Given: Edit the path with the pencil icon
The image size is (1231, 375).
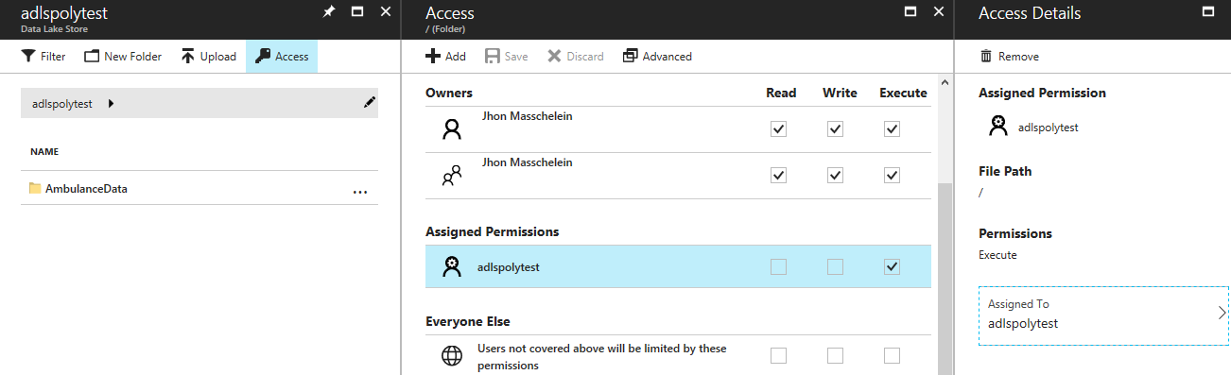Looking at the screenshot, I should point(370,102).
